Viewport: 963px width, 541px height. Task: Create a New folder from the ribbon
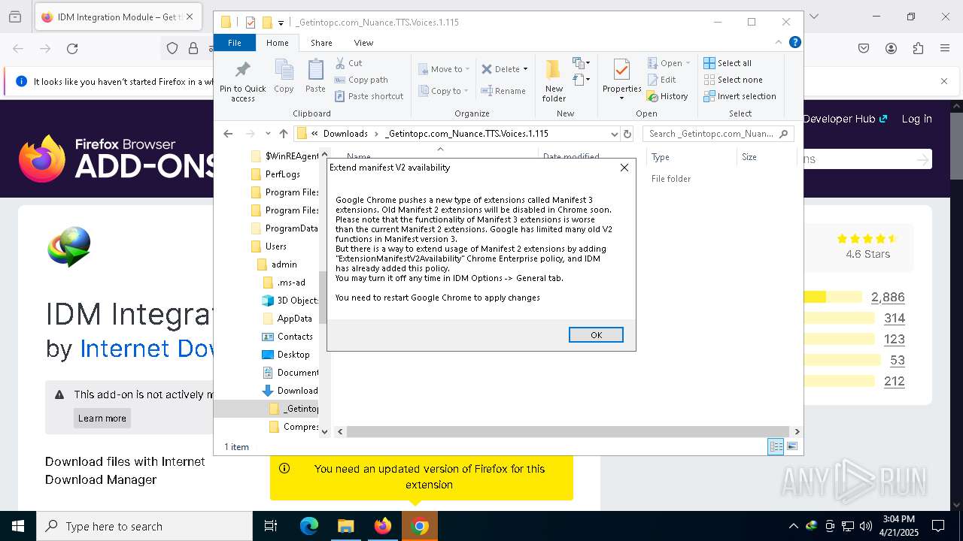(554, 81)
